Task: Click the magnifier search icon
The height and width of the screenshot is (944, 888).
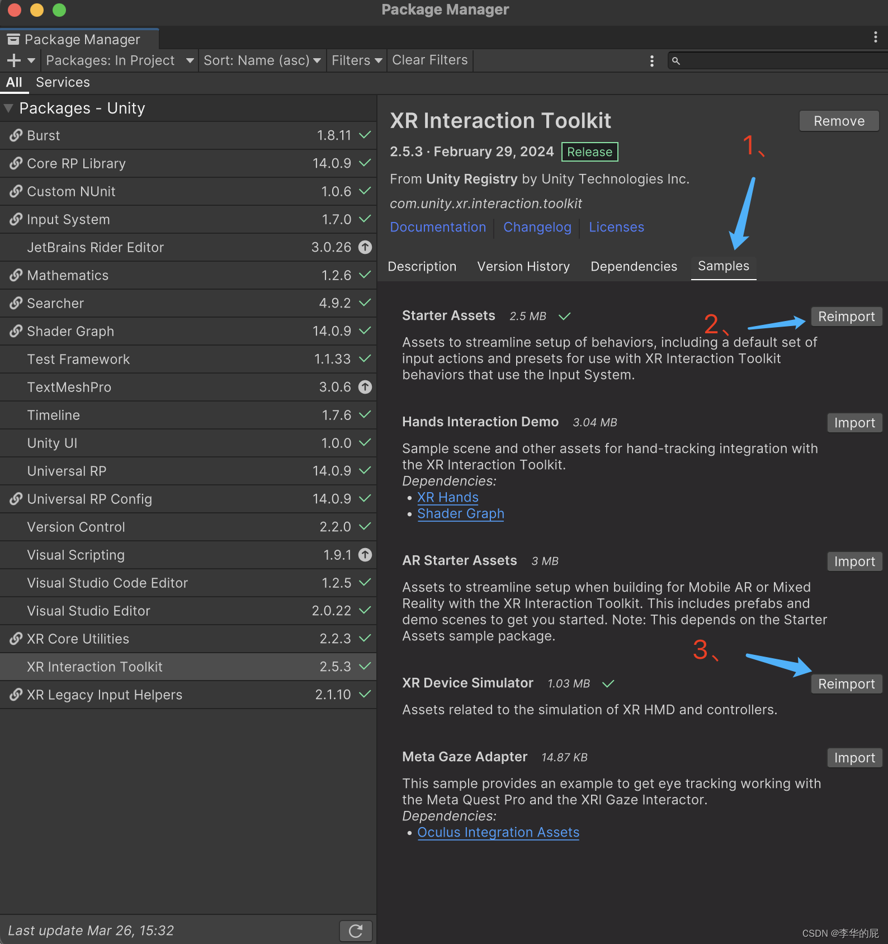Action: [676, 61]
